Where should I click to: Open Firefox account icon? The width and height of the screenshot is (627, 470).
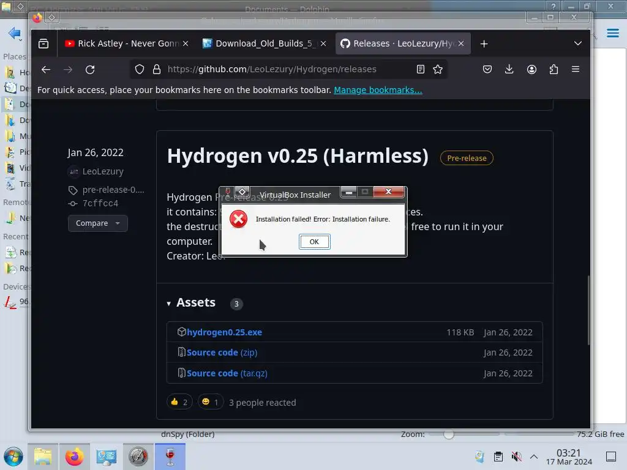pyautogui.click(x=531, y=70)
